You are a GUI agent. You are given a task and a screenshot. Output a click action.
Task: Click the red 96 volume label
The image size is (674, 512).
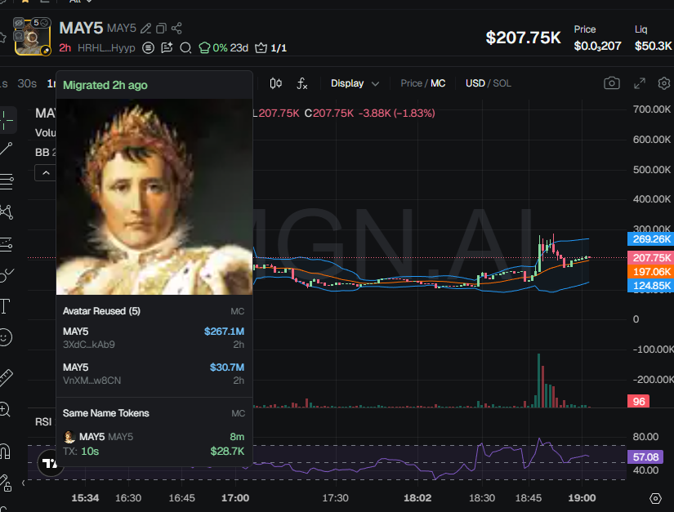(638, 401)
